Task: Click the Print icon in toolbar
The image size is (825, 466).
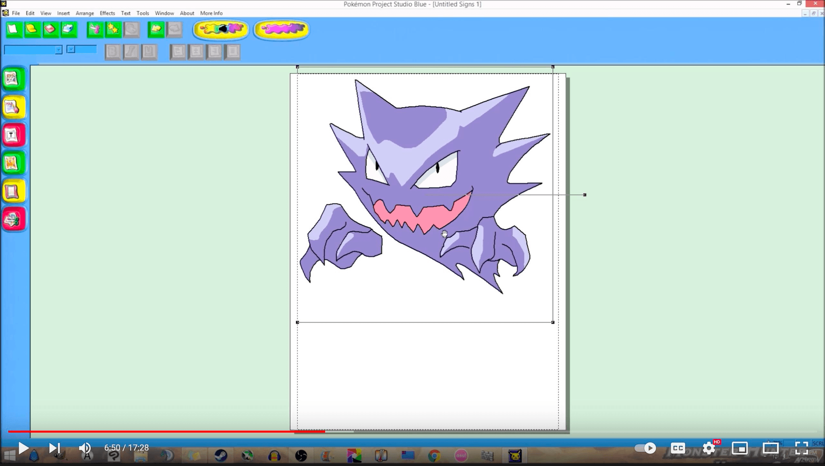Action: (x=68, y=29)
